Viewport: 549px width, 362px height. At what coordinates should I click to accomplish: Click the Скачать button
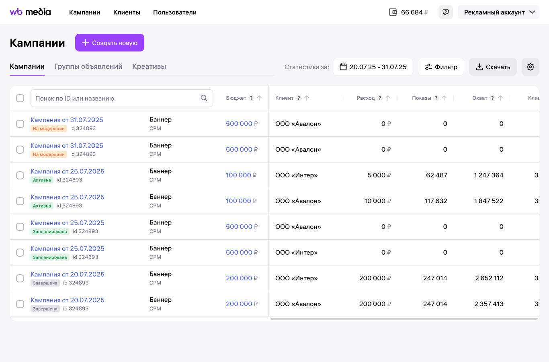point(493,67)
